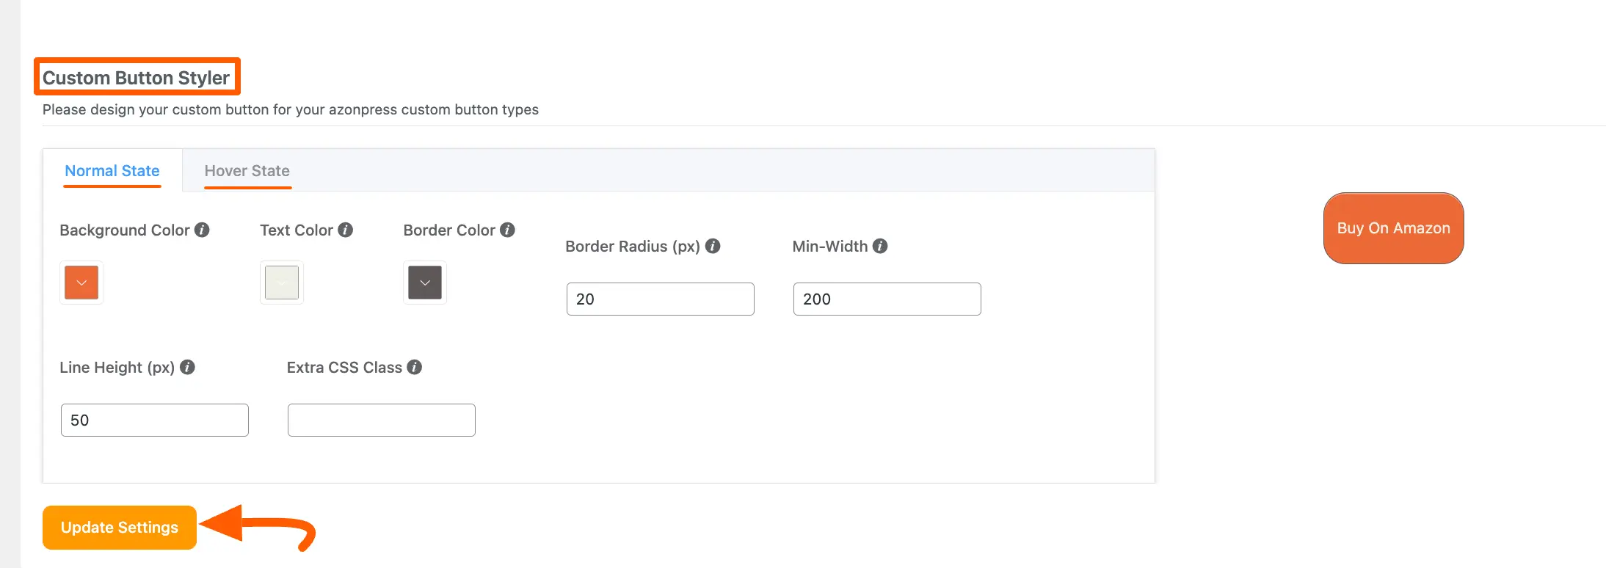Expand the Text Color picker dropdown

click(281, 283)
